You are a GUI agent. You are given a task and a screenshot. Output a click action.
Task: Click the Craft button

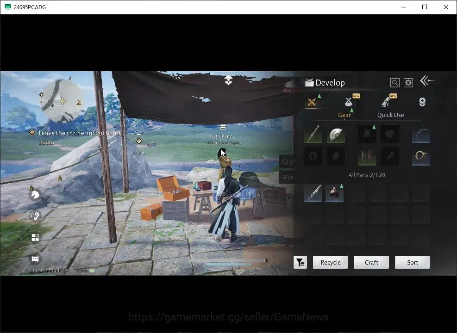point(371,262)
